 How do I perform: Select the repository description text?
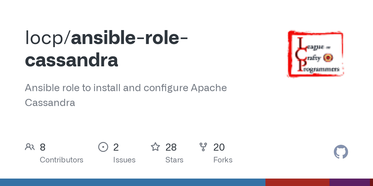126,95
